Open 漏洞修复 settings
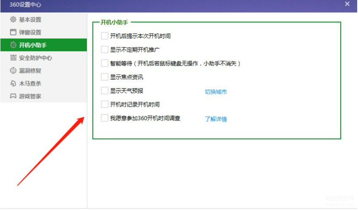 43,71
